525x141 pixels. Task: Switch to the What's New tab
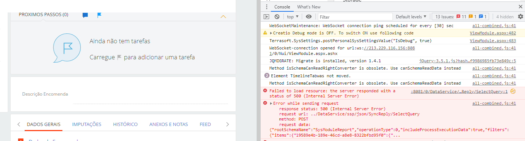pos(309,7)
